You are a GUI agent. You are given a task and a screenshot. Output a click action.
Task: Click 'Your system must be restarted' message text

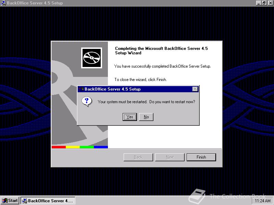147,102
